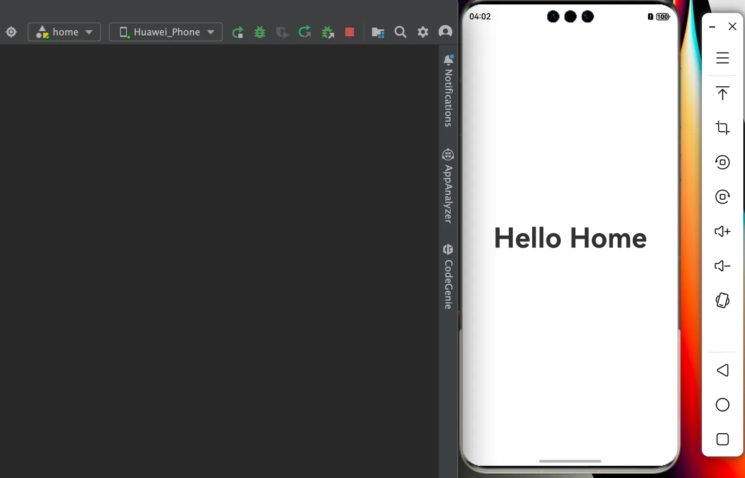The image size is (745, 478).
Task: Open the emulator hamburger menu
Action: pos(723,58)
